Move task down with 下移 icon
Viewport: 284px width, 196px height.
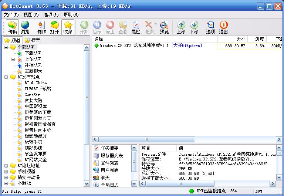tap(194, 27)
